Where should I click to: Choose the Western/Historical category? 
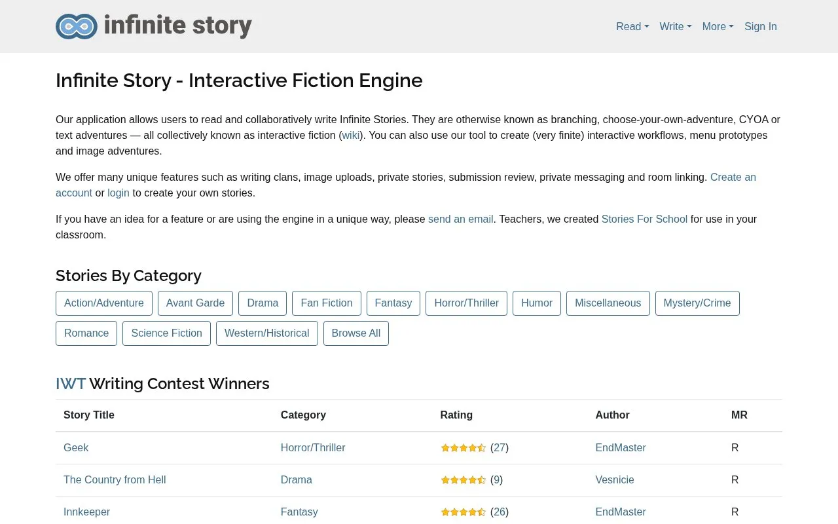pyautogui.click(x=267, y=333)
